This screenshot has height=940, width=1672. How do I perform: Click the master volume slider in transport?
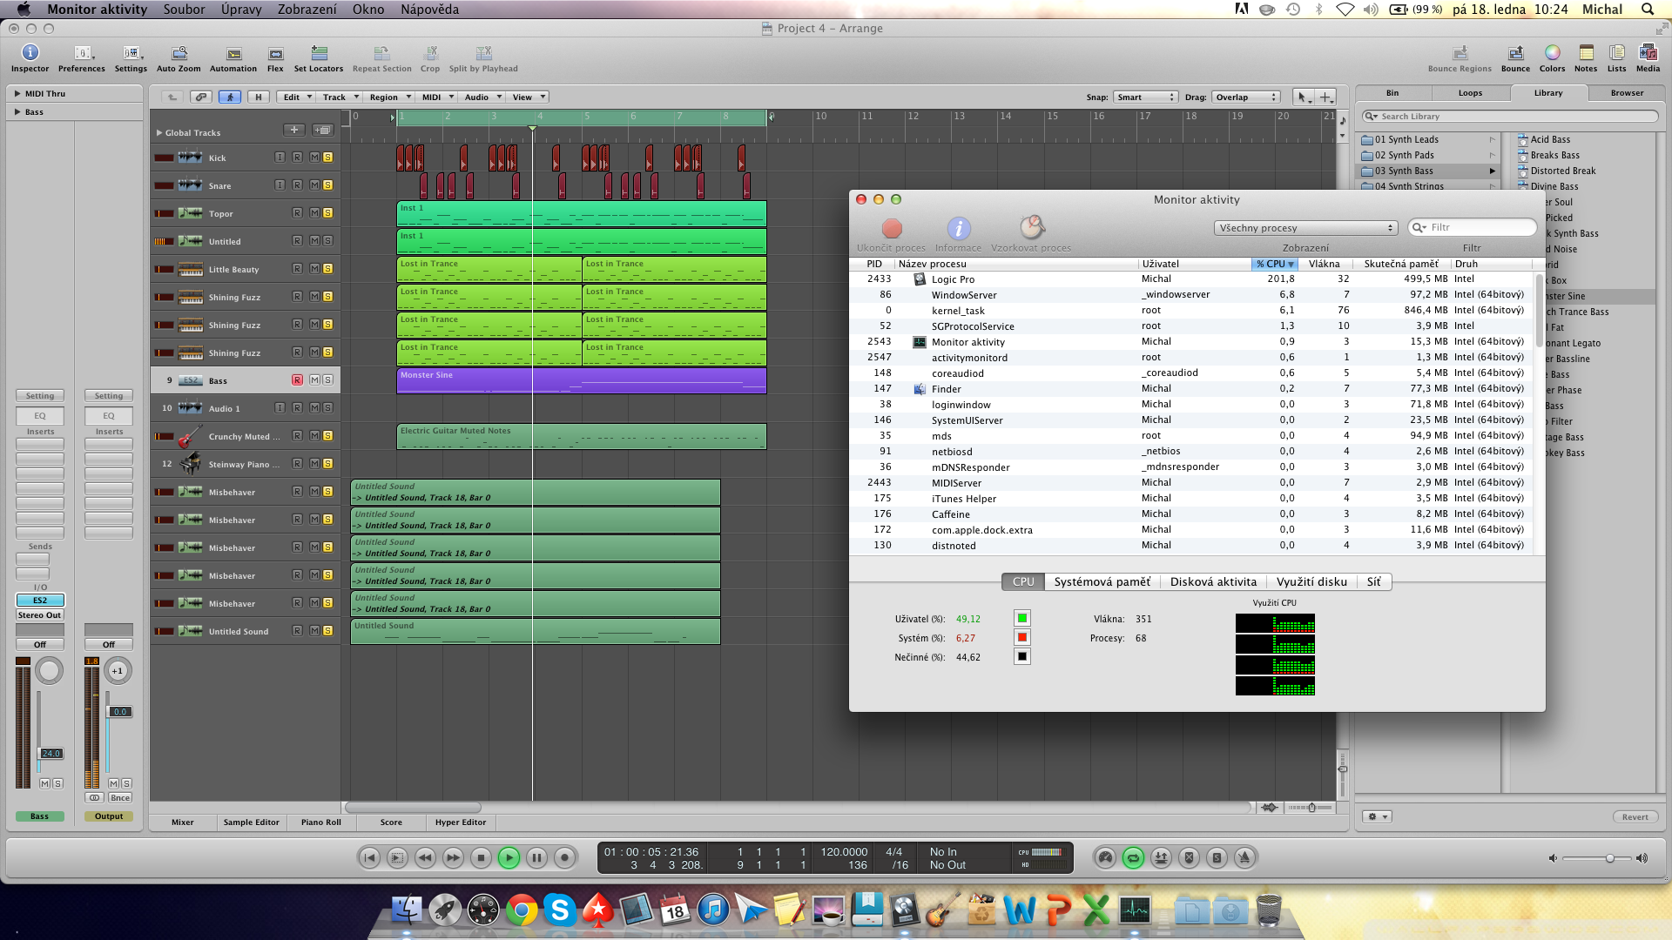pos(1610,859)
